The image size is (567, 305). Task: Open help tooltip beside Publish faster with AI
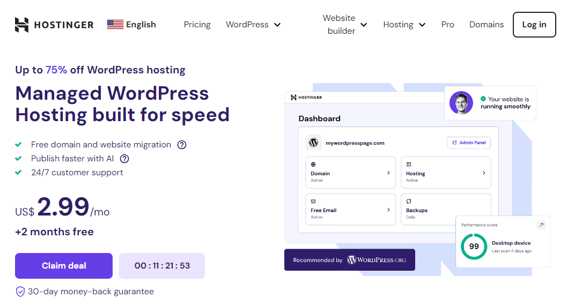click(124, 159)
